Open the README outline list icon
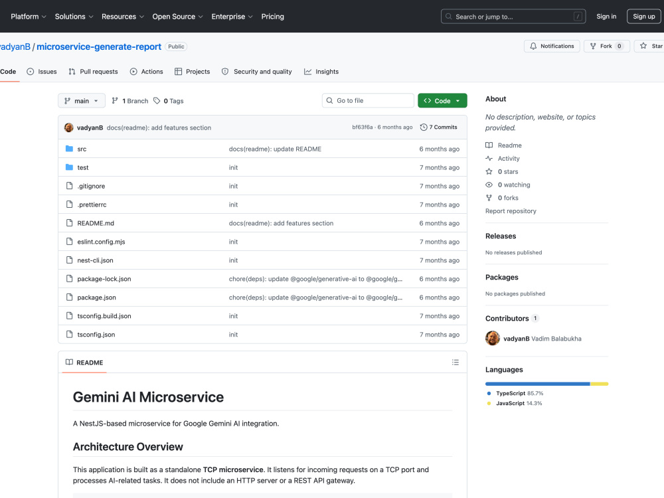Image resolution: width=664 pixels, height=498 pixels. (456, 362)
